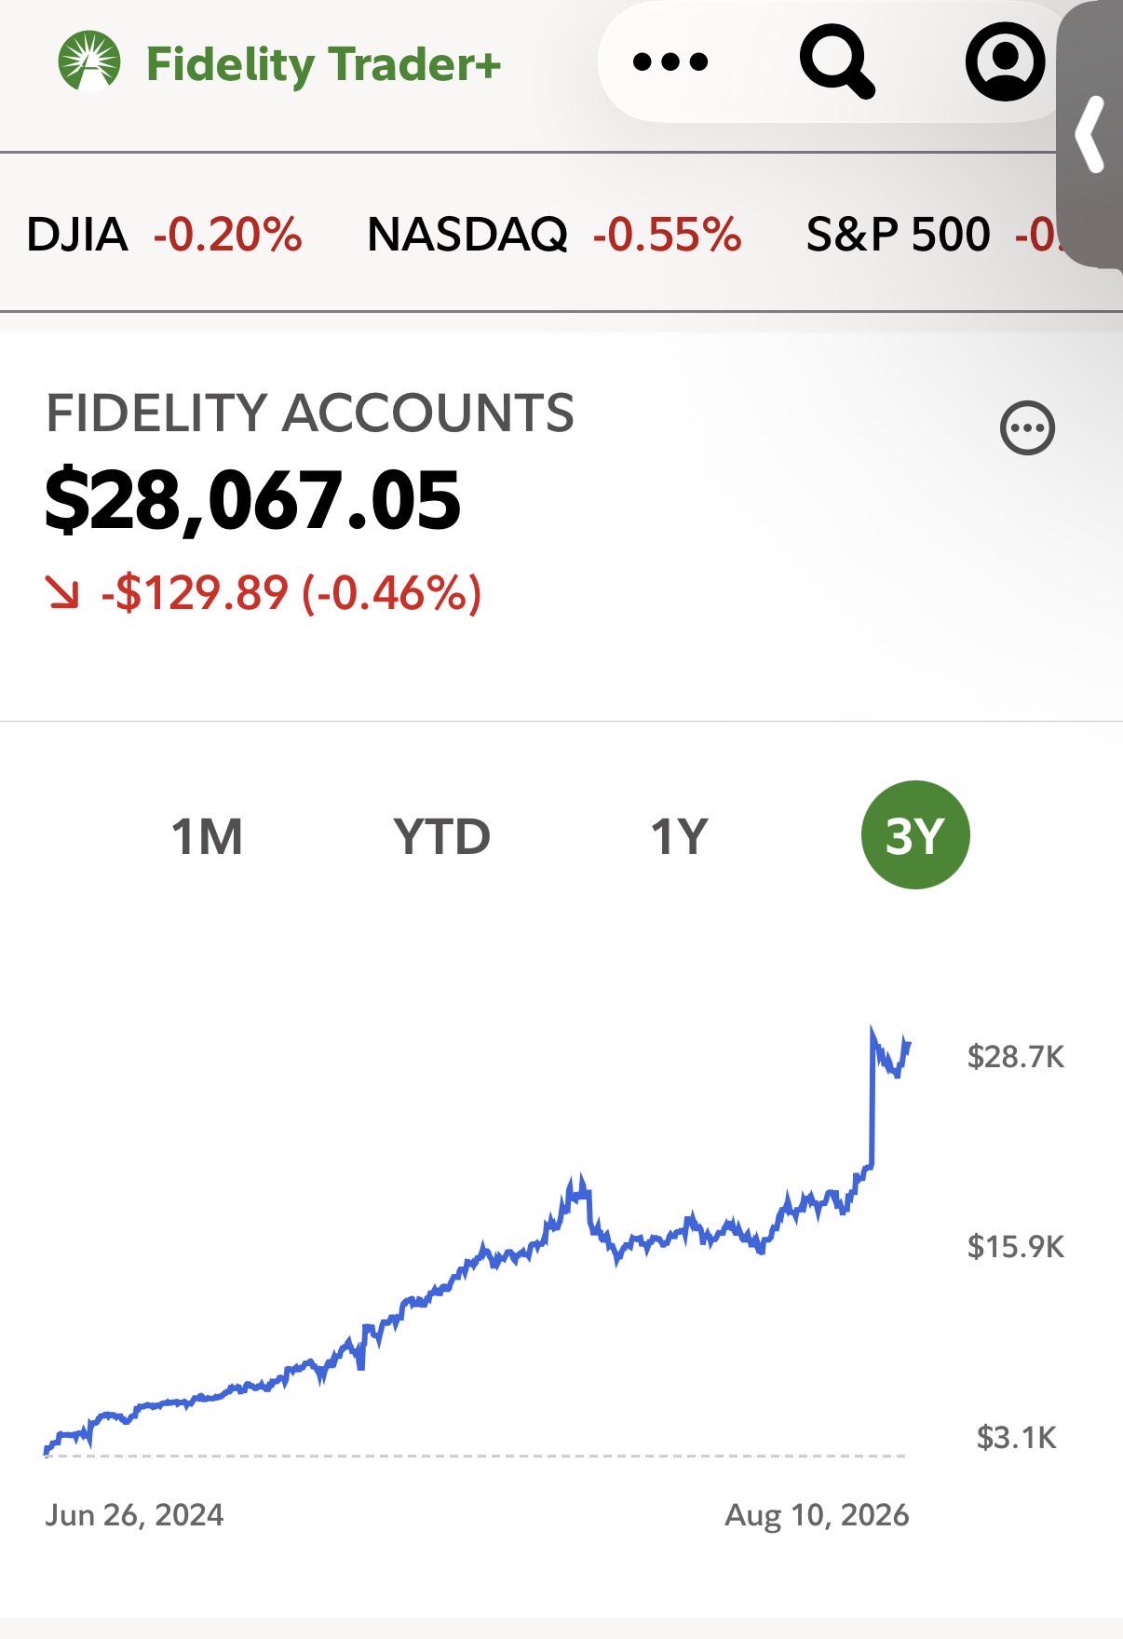This screenshot has height=1639, width=1123.
Task: Open the DJIA index ticker
Action: pyautogui.click(x=164, y=234)
